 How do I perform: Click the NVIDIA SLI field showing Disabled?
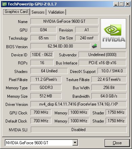(x=79, y=130)
